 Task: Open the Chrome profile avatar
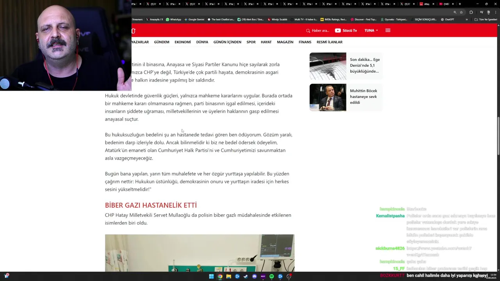(x=488, y=12)
